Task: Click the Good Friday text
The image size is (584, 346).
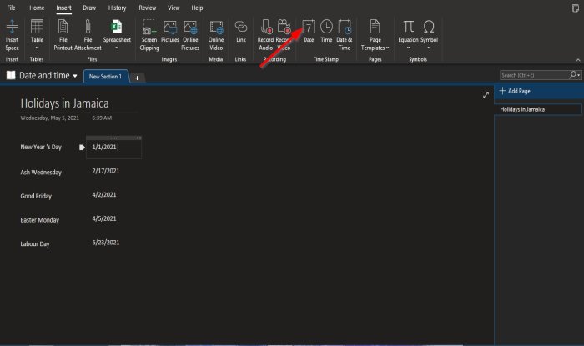Action: click(x=36, y=196)
